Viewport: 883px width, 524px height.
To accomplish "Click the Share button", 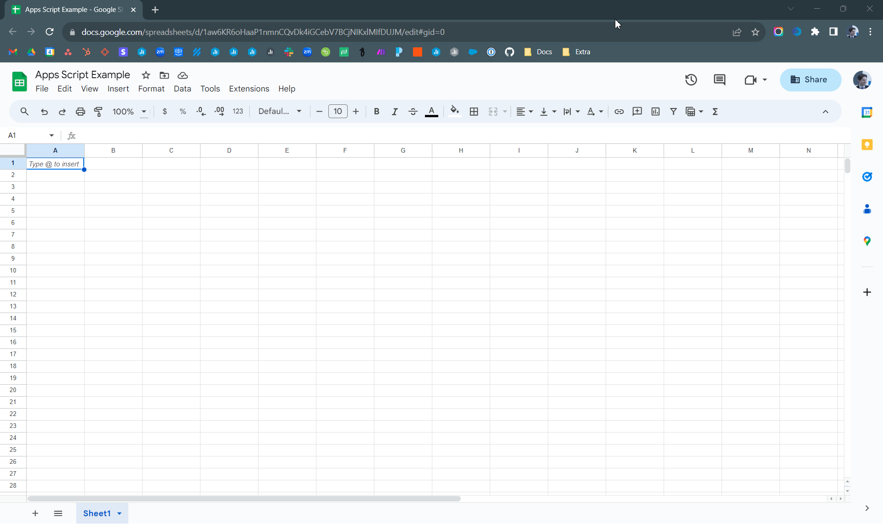I will (809, 79).
